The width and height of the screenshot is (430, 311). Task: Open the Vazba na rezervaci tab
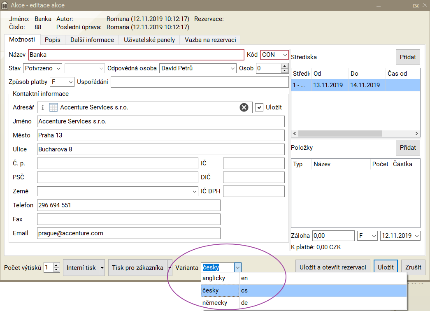pyautogui.click(x=210, y=40)
